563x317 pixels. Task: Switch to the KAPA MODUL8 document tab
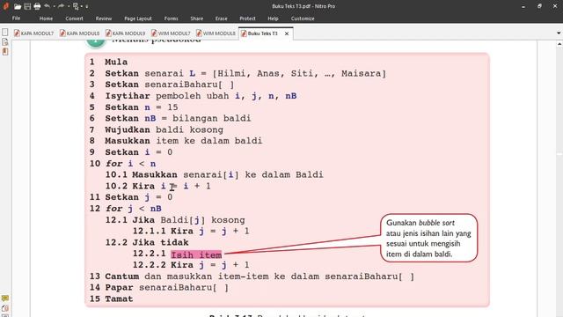[x=80, y=33]
